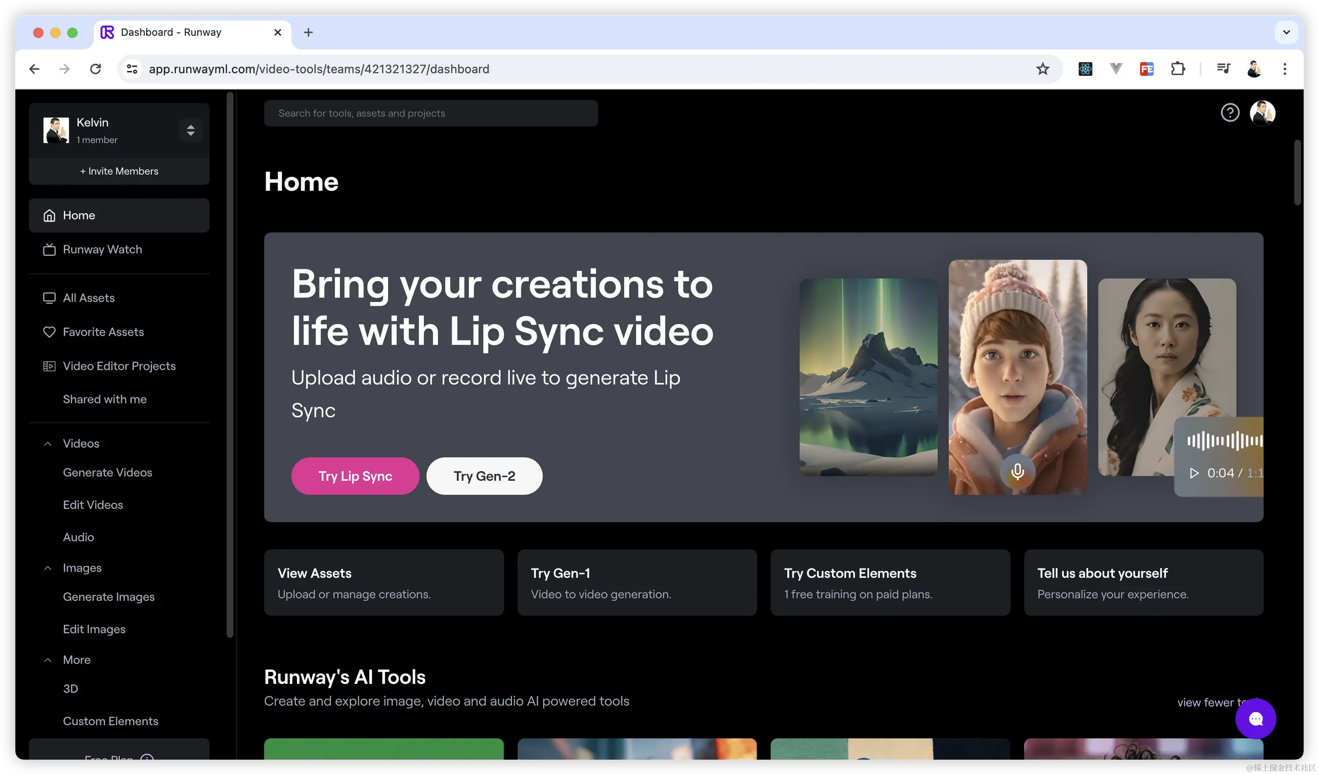
Task: Collapse the Images section chevron
Action: pyautogui.click(x=48, y=568)
